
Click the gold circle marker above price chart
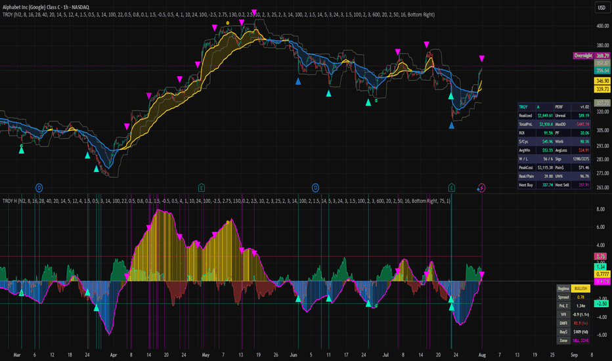coord(228,23)
